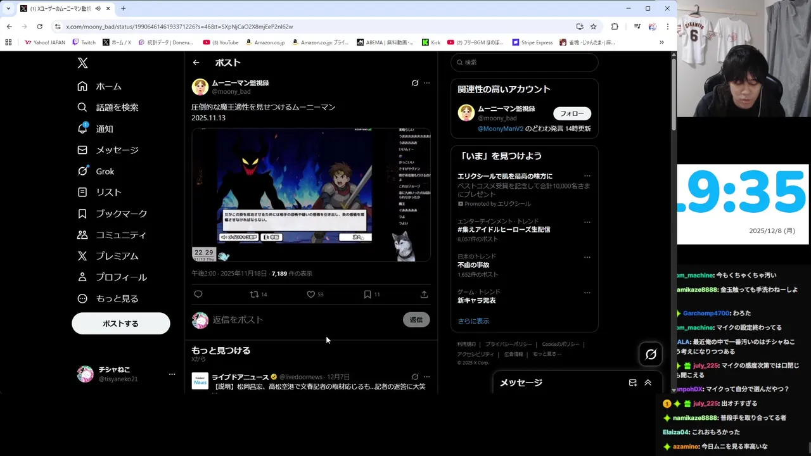Click Chrome back navigation button
The image size is (811, 456).
[x=9, y=27]
